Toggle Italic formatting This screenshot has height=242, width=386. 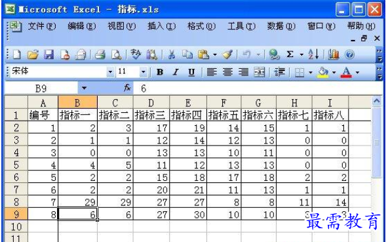coord(176,72)
